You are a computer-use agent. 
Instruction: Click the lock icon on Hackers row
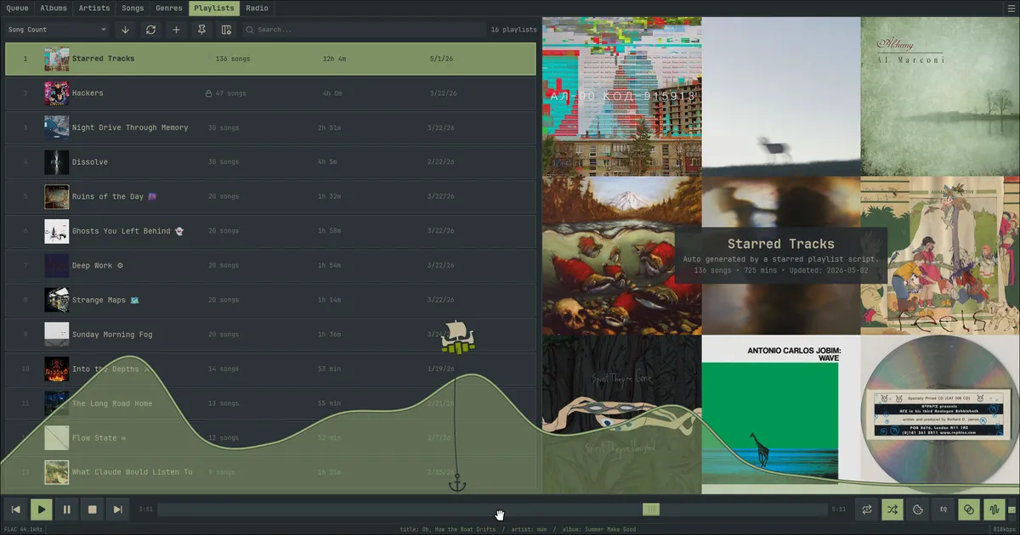point(209,93)
